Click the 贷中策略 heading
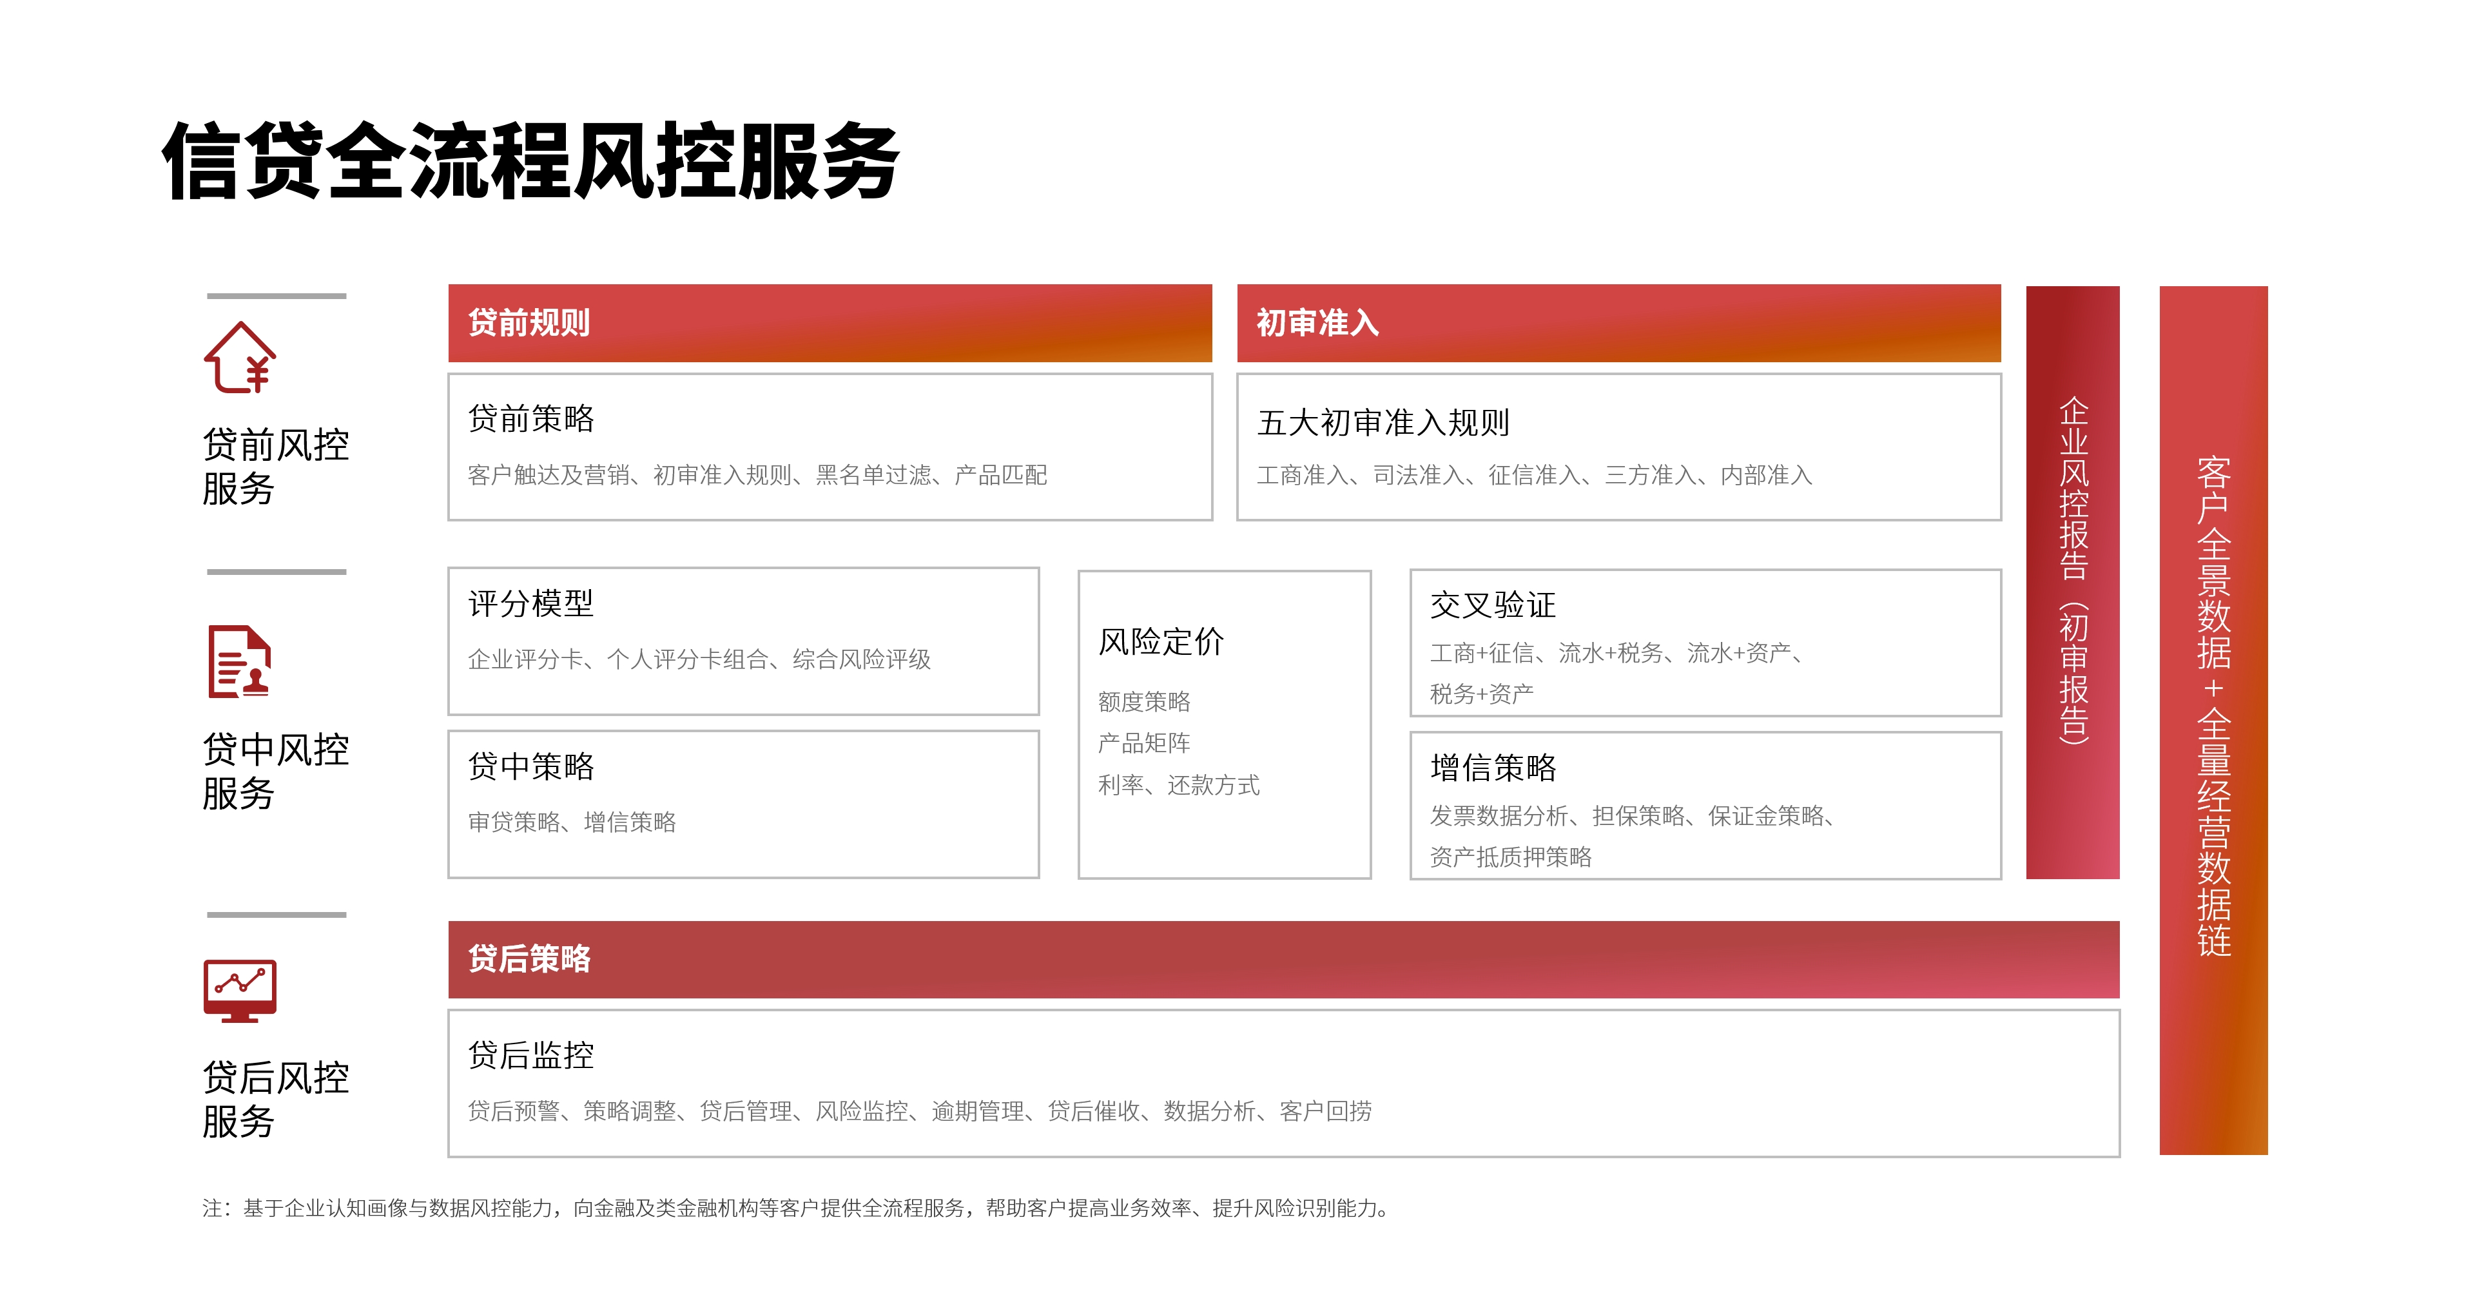This screenshot has width=2475, height=1311. 531,766
